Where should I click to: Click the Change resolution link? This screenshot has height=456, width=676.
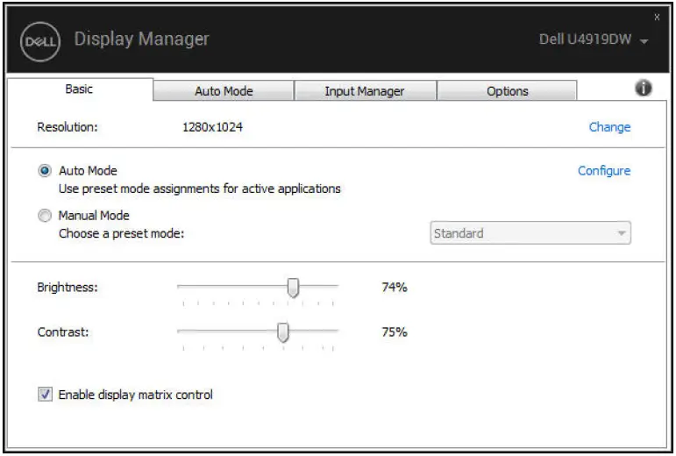pyautogui.click(x=609, y=127)
